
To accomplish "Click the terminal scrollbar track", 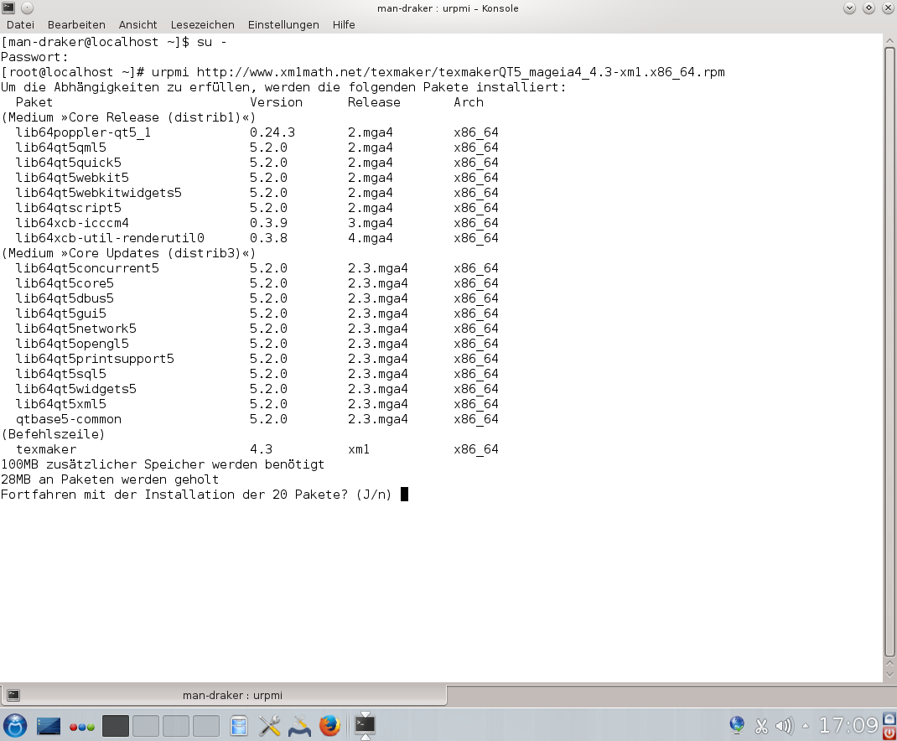I will click(889, 352).
